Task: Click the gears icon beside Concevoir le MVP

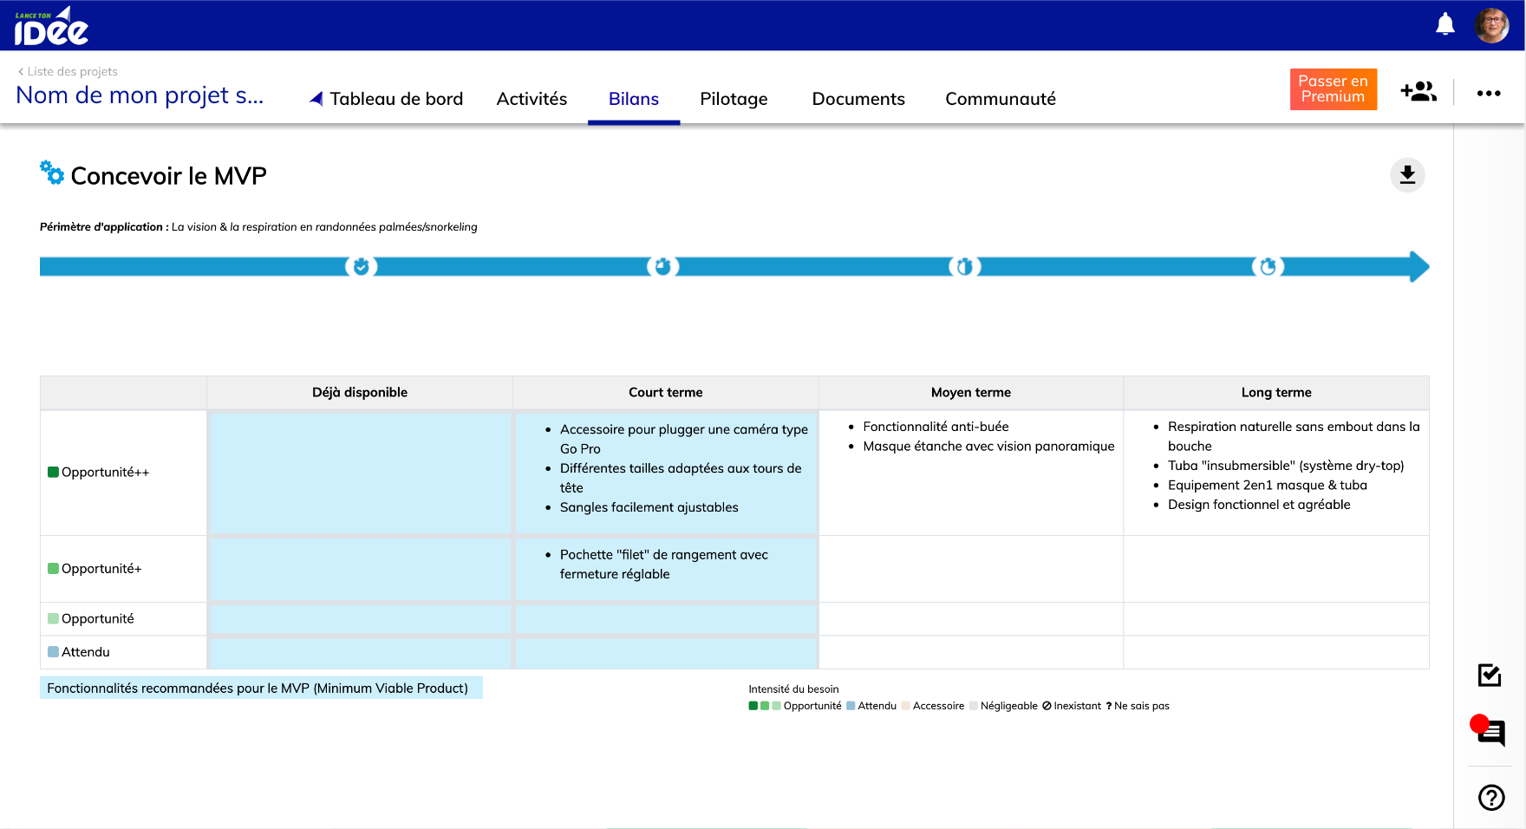Action: pyautogui.click(x=52, y=173)
